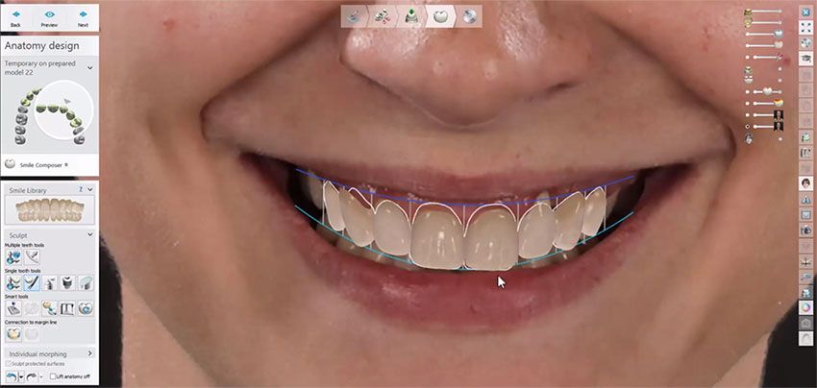The image size is (817, 388).
Task: Select radio button beside the multicolored tooth slider
Action: [747, 103]
